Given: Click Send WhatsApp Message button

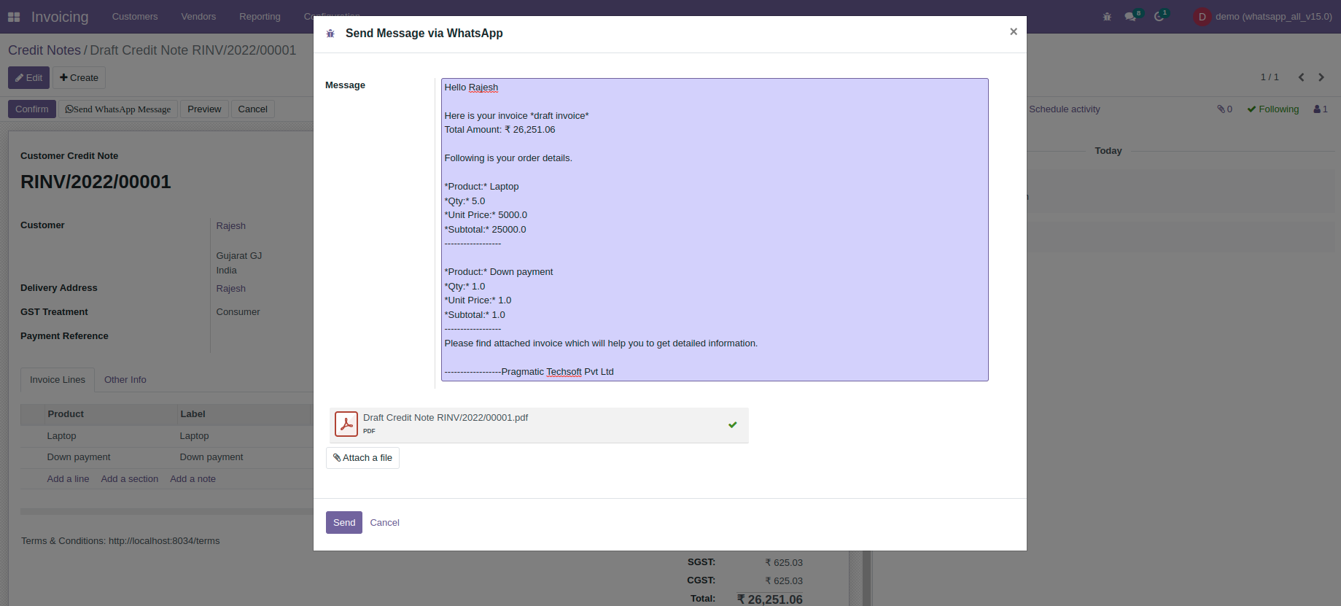Looking at the screenshot, I should 118,109.
